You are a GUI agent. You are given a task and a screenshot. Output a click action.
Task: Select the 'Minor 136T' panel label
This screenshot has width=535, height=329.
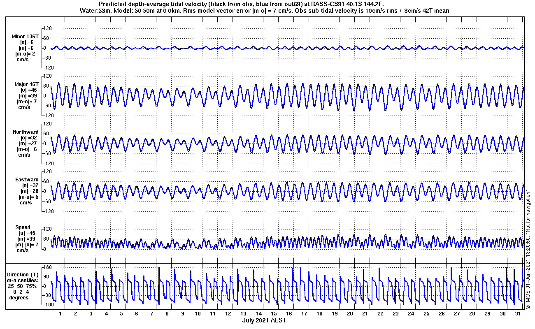coord(25,36)
